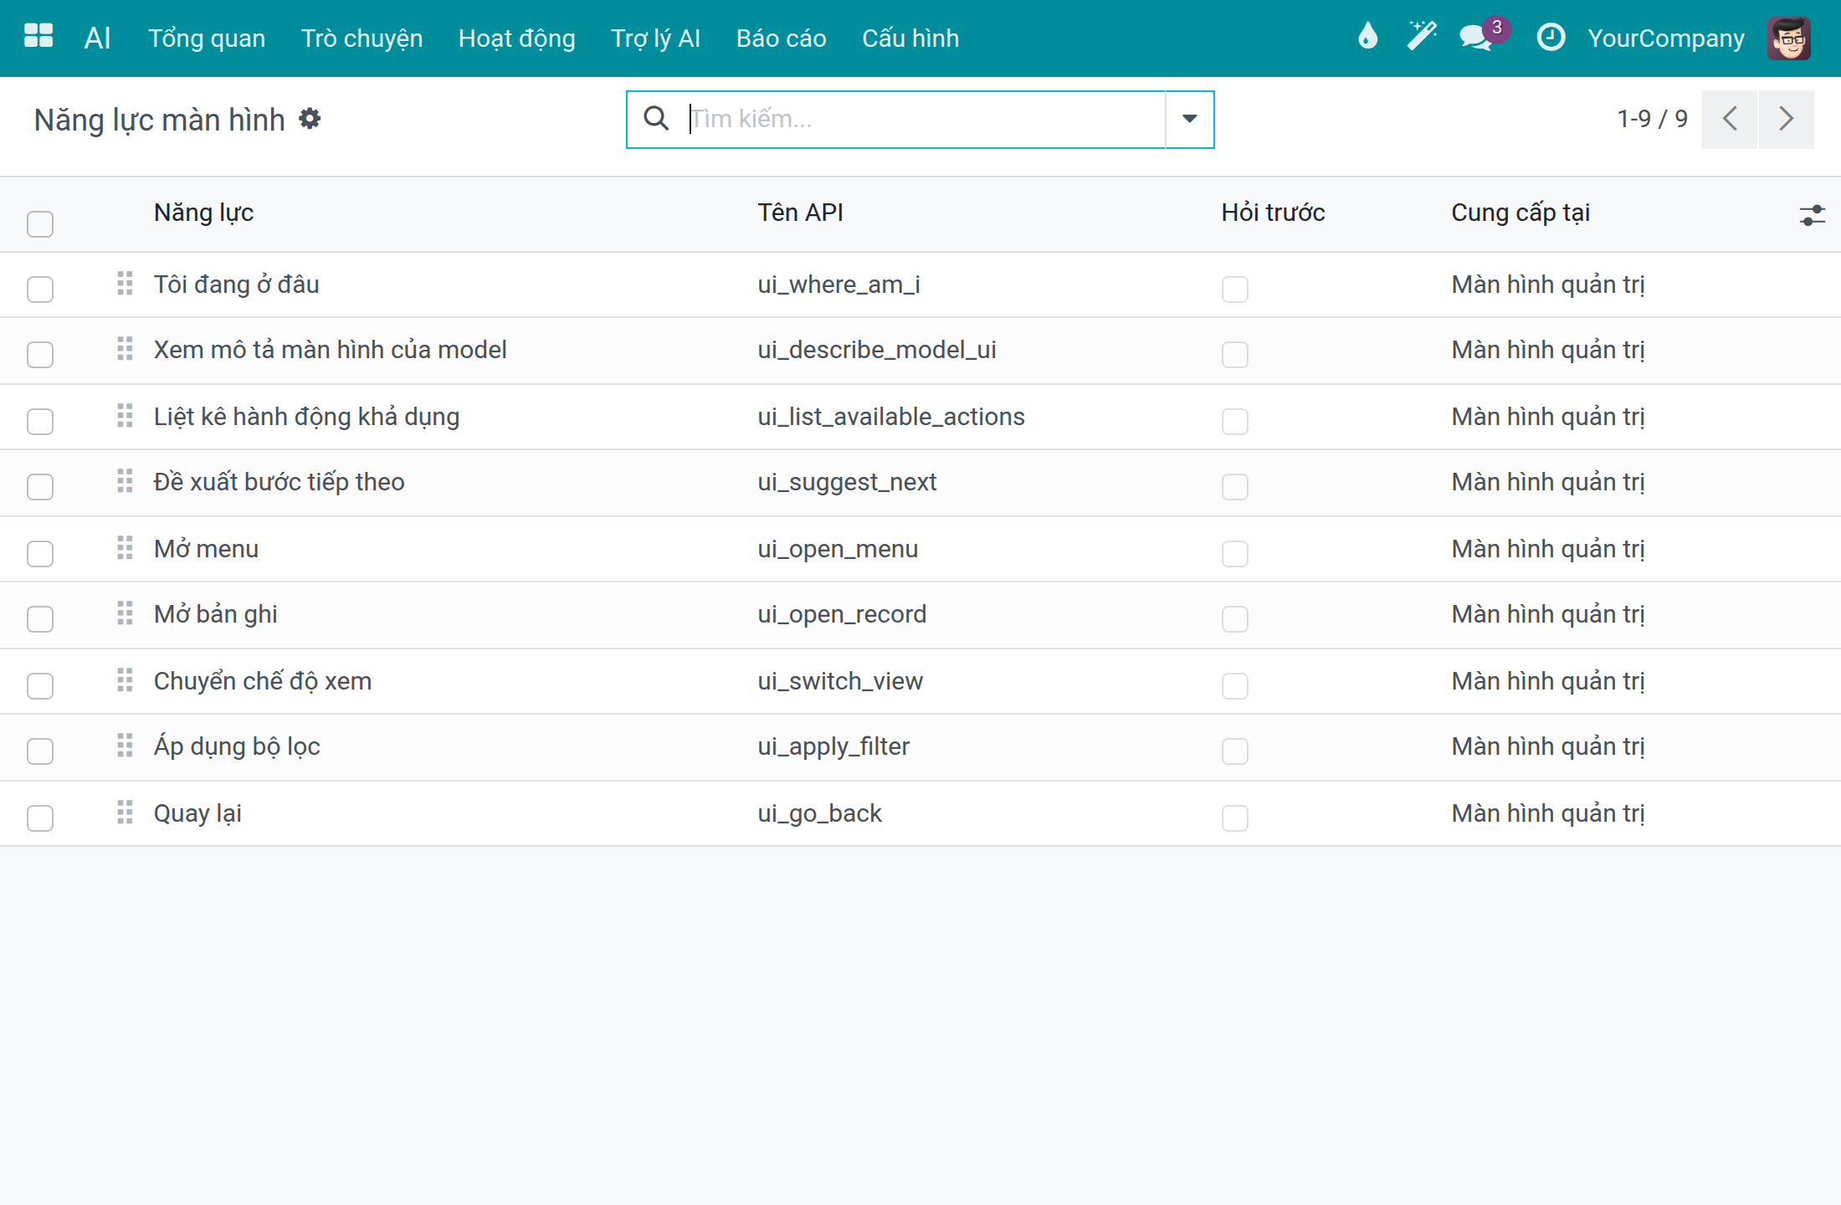This screenshot has width=1841, height=1205.
Task: Click drag handle of Quay lại row
Action: click(x=125, y=813)
